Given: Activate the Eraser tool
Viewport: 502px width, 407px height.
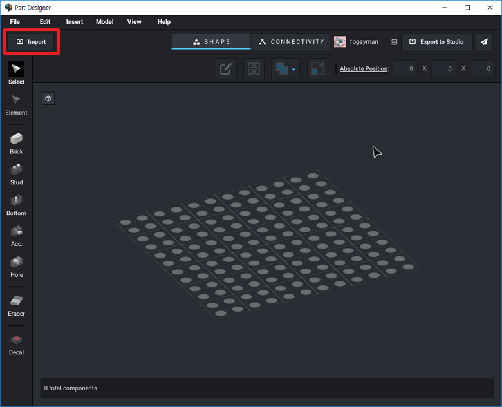Looking at the screenshot, I should (x=16, y=306).
